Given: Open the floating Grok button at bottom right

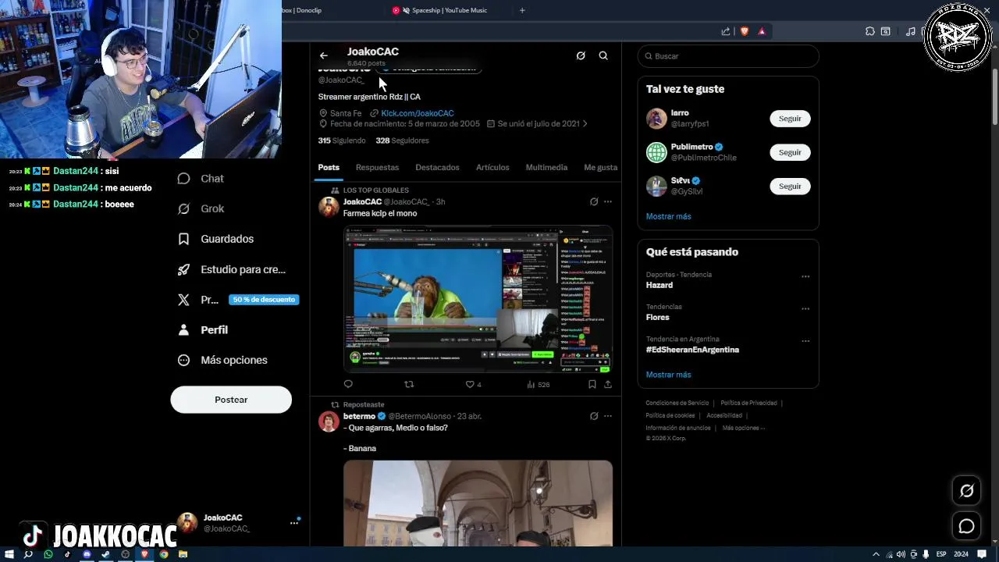Looking at the screenshot, I should [967, 491].
